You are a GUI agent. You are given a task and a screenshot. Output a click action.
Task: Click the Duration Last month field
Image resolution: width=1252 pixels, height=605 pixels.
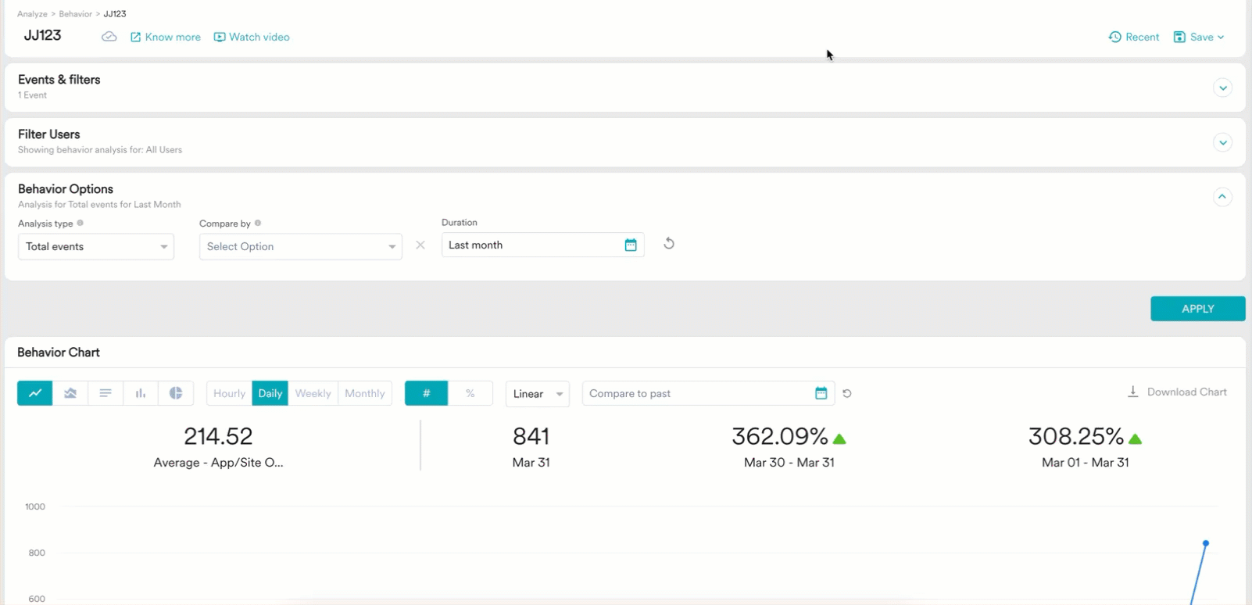[543, 245]
